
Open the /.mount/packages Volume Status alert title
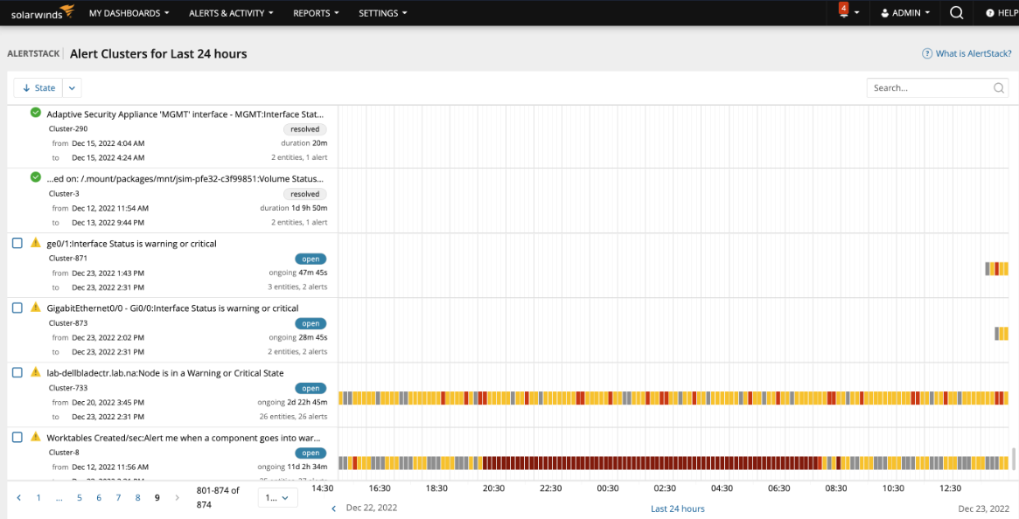pos(185,178)
